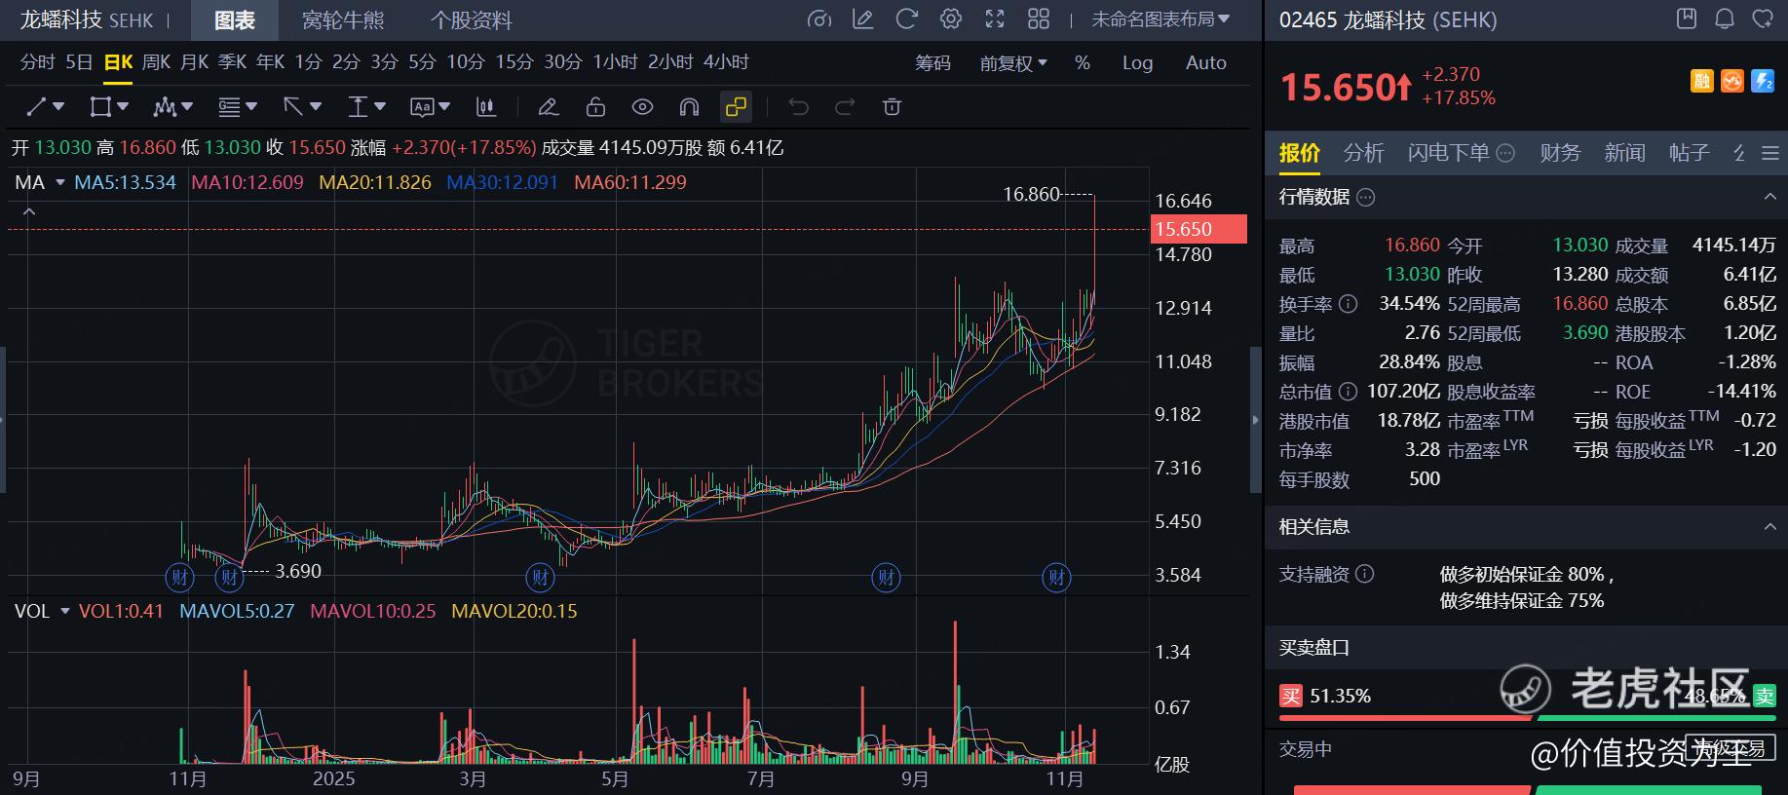This screenshot has height=795, width=1788.
Task: Collapse the MA indicator legend caret
Action: click(29, 211)
